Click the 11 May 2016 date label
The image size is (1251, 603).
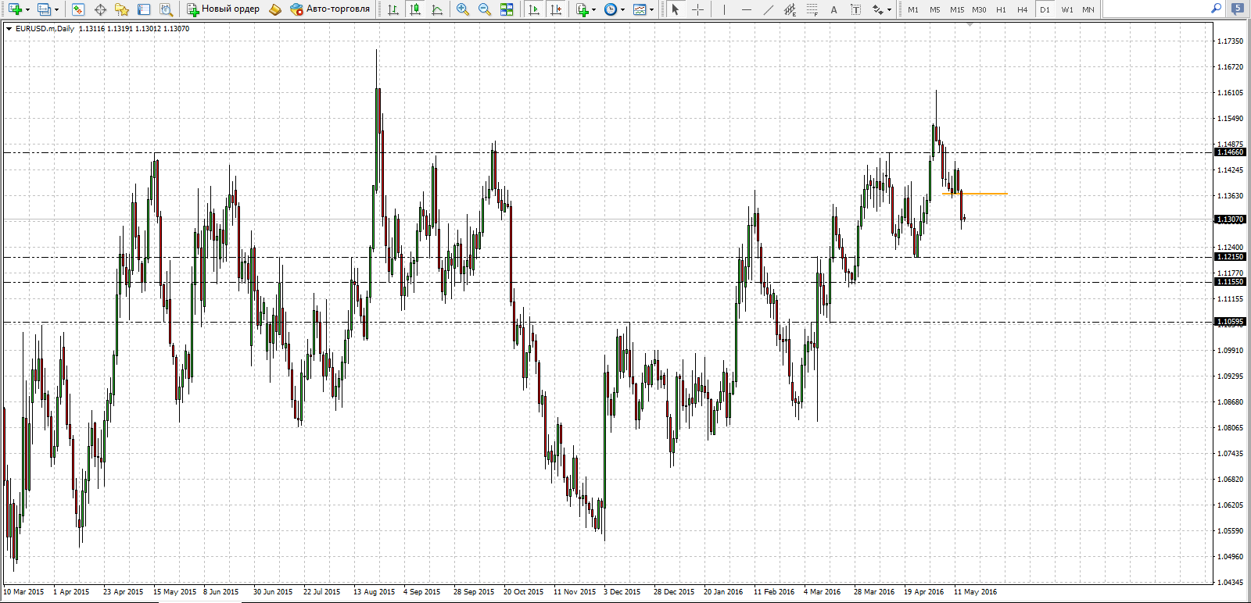click(x=975, y=592)
